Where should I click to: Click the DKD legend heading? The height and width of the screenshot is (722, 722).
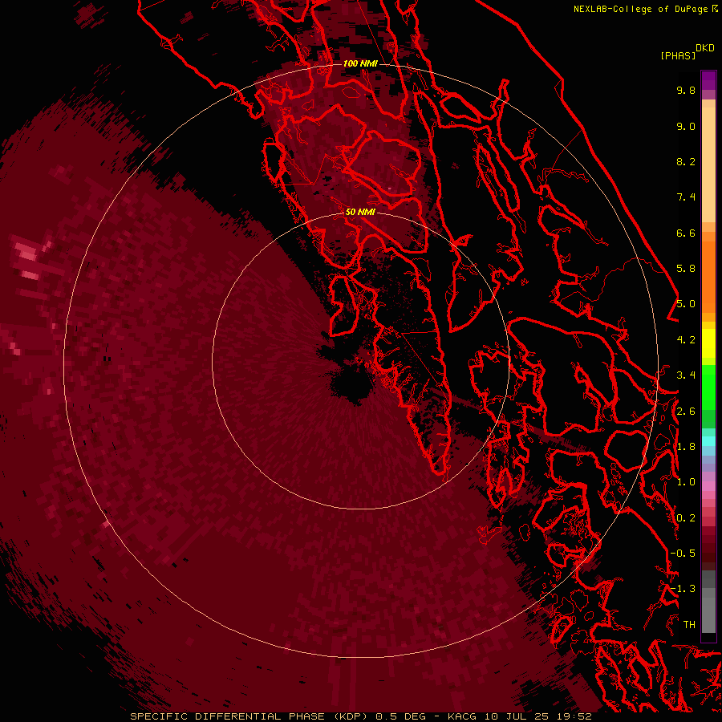[x=705, y=48]
